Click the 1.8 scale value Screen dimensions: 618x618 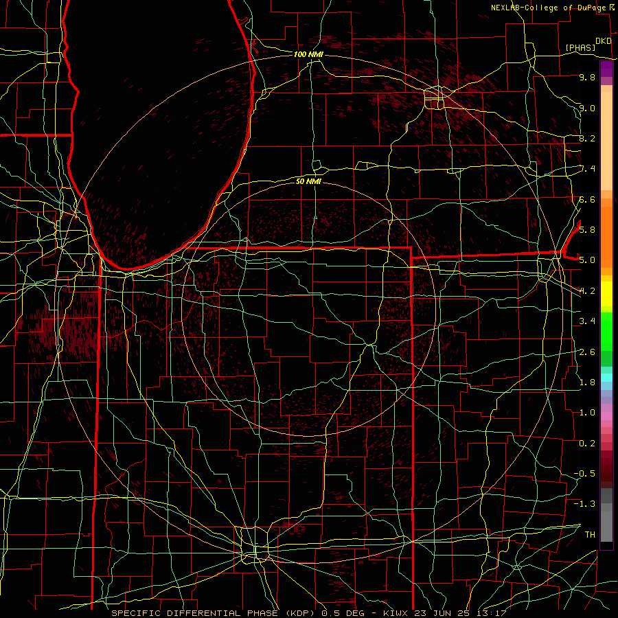pos(587,382)
